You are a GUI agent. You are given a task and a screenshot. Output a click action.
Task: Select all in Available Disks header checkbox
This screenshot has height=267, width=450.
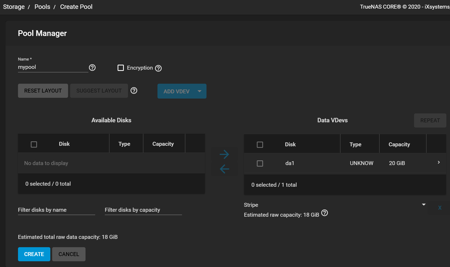[34, 144]
